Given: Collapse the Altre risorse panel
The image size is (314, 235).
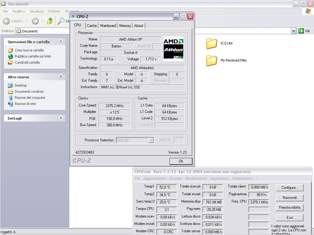Looking at the screenshot, I should [61, 76].
